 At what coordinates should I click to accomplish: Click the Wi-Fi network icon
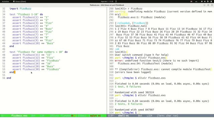[202, 1]
